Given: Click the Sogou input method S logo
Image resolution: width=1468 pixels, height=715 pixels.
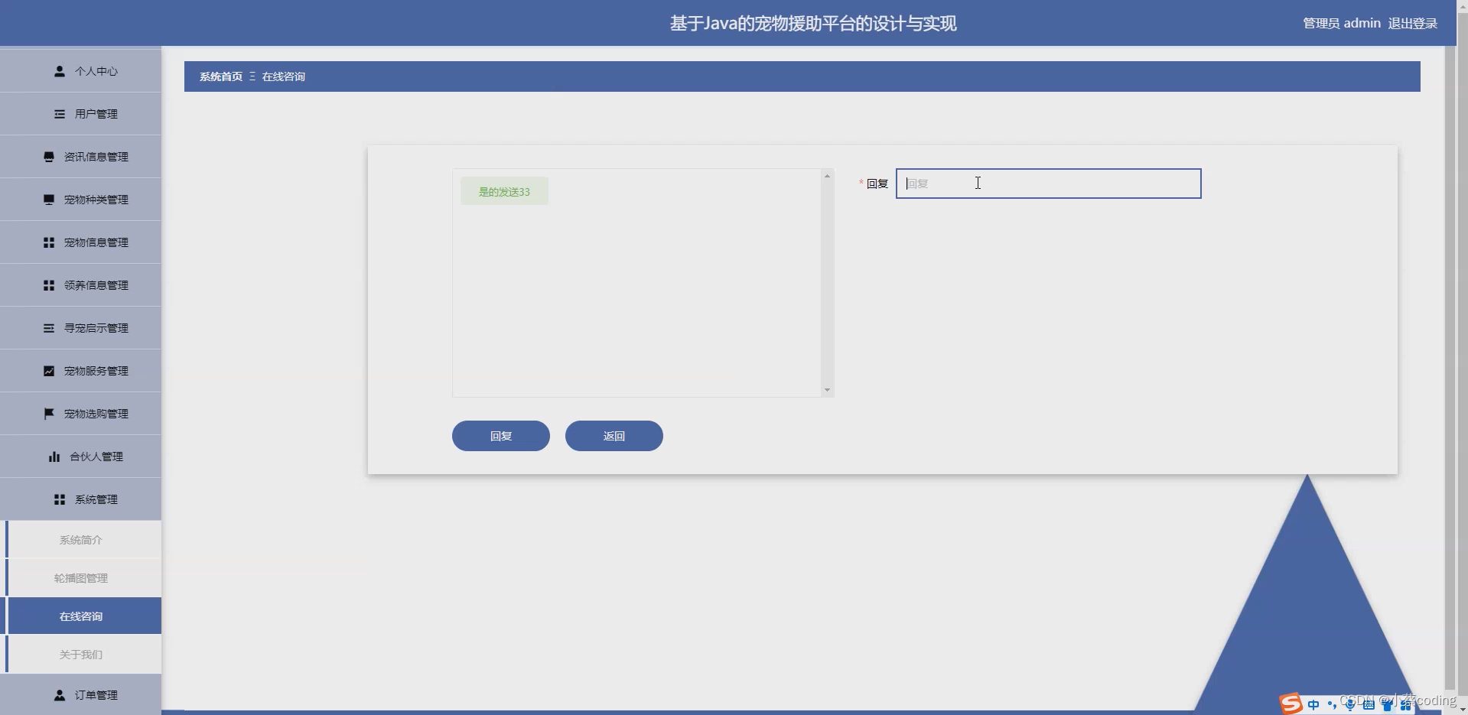Looking at the screenshot, I should tap(1291, 704).
